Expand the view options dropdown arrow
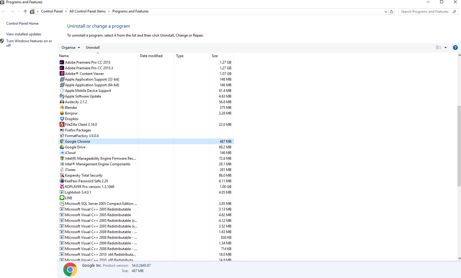 (445, 48)
